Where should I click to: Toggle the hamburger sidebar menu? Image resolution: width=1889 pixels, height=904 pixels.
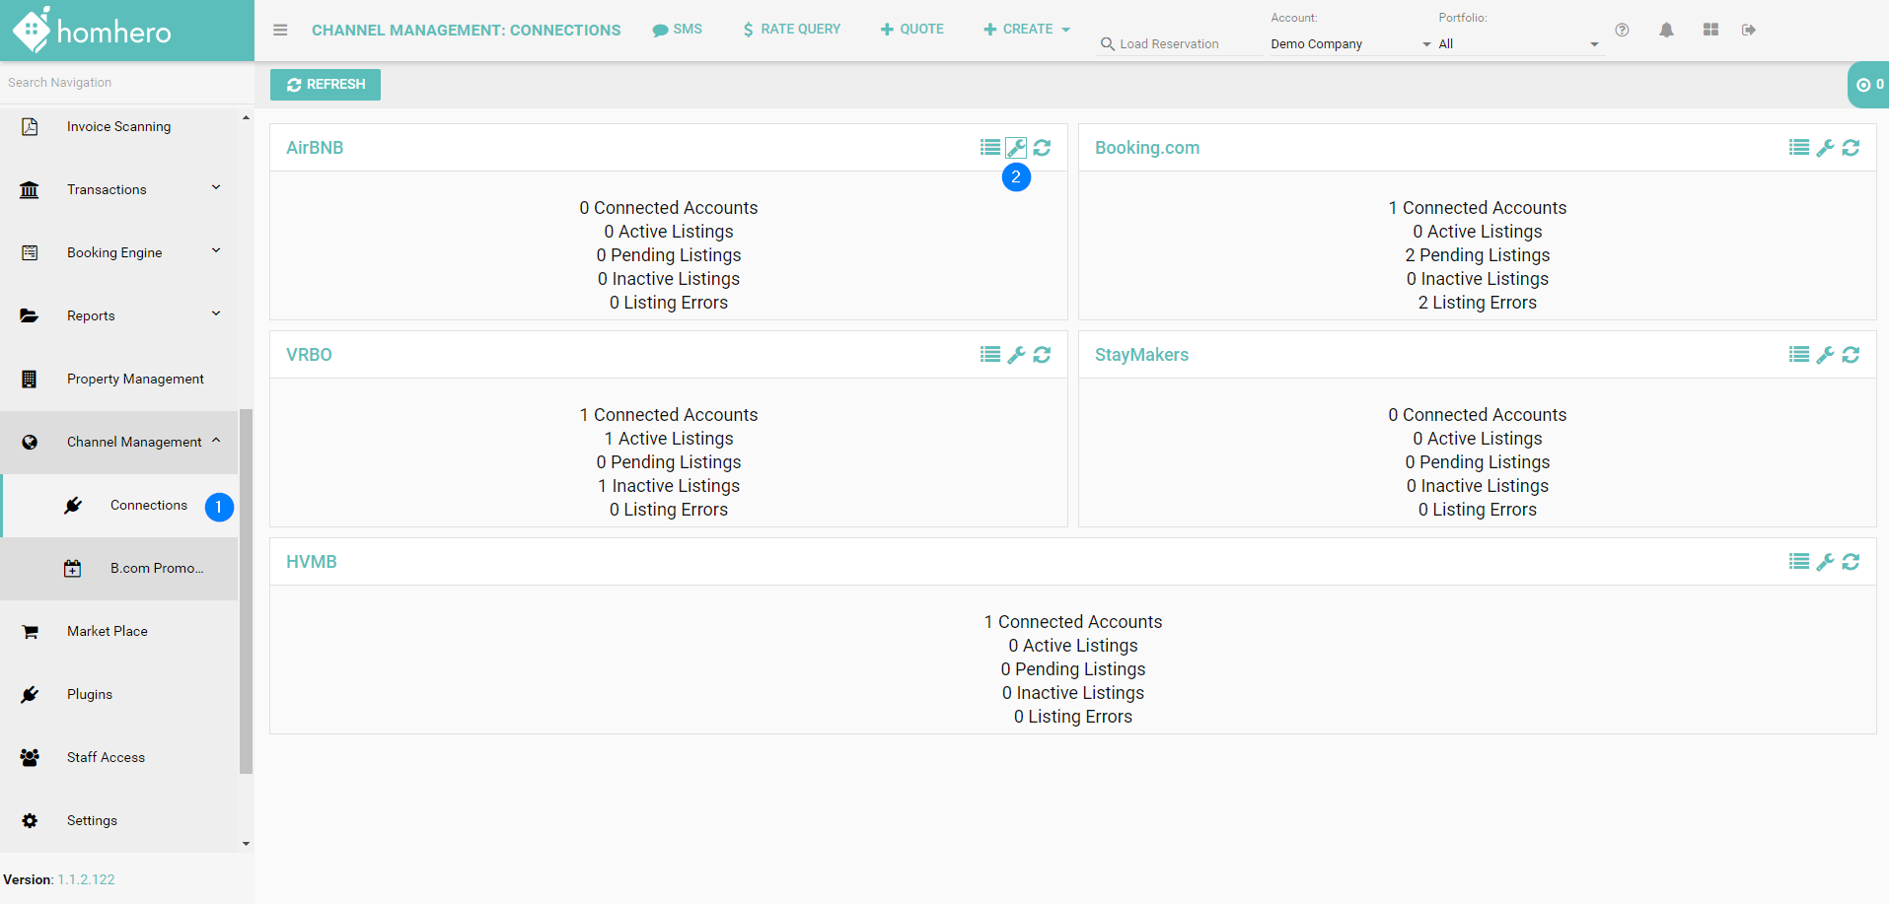click(x=280, y=30)
